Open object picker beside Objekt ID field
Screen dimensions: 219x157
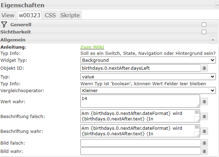point(205,68)
